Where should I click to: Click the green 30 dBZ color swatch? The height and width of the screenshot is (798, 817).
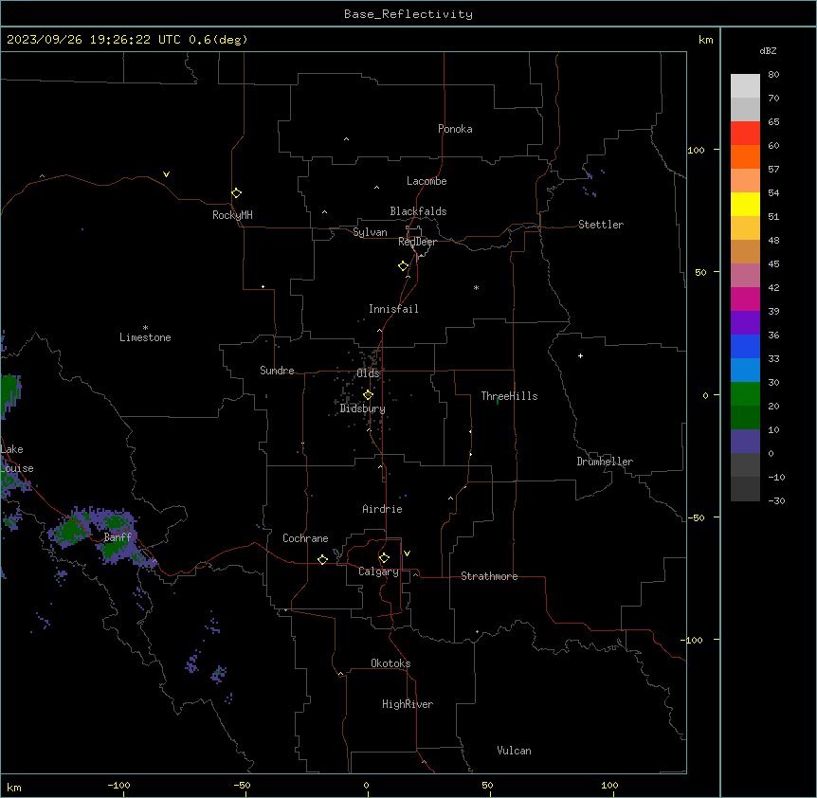pyautogui.click(x=745, y=394)
